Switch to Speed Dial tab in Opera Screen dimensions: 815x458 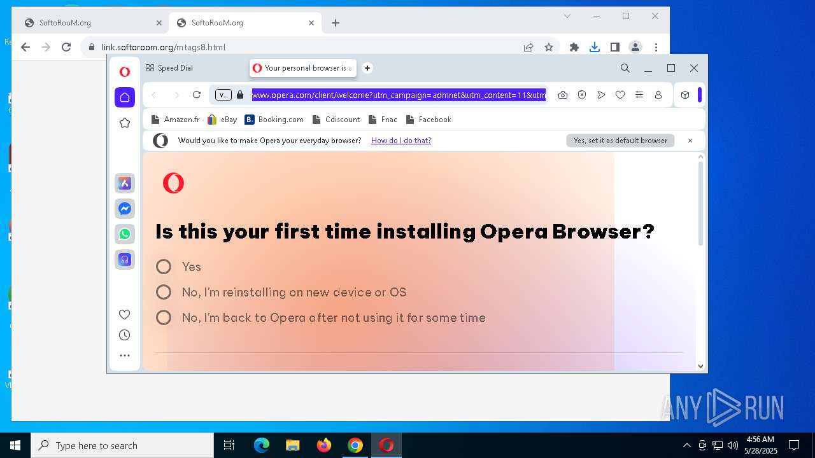point(175,68)
